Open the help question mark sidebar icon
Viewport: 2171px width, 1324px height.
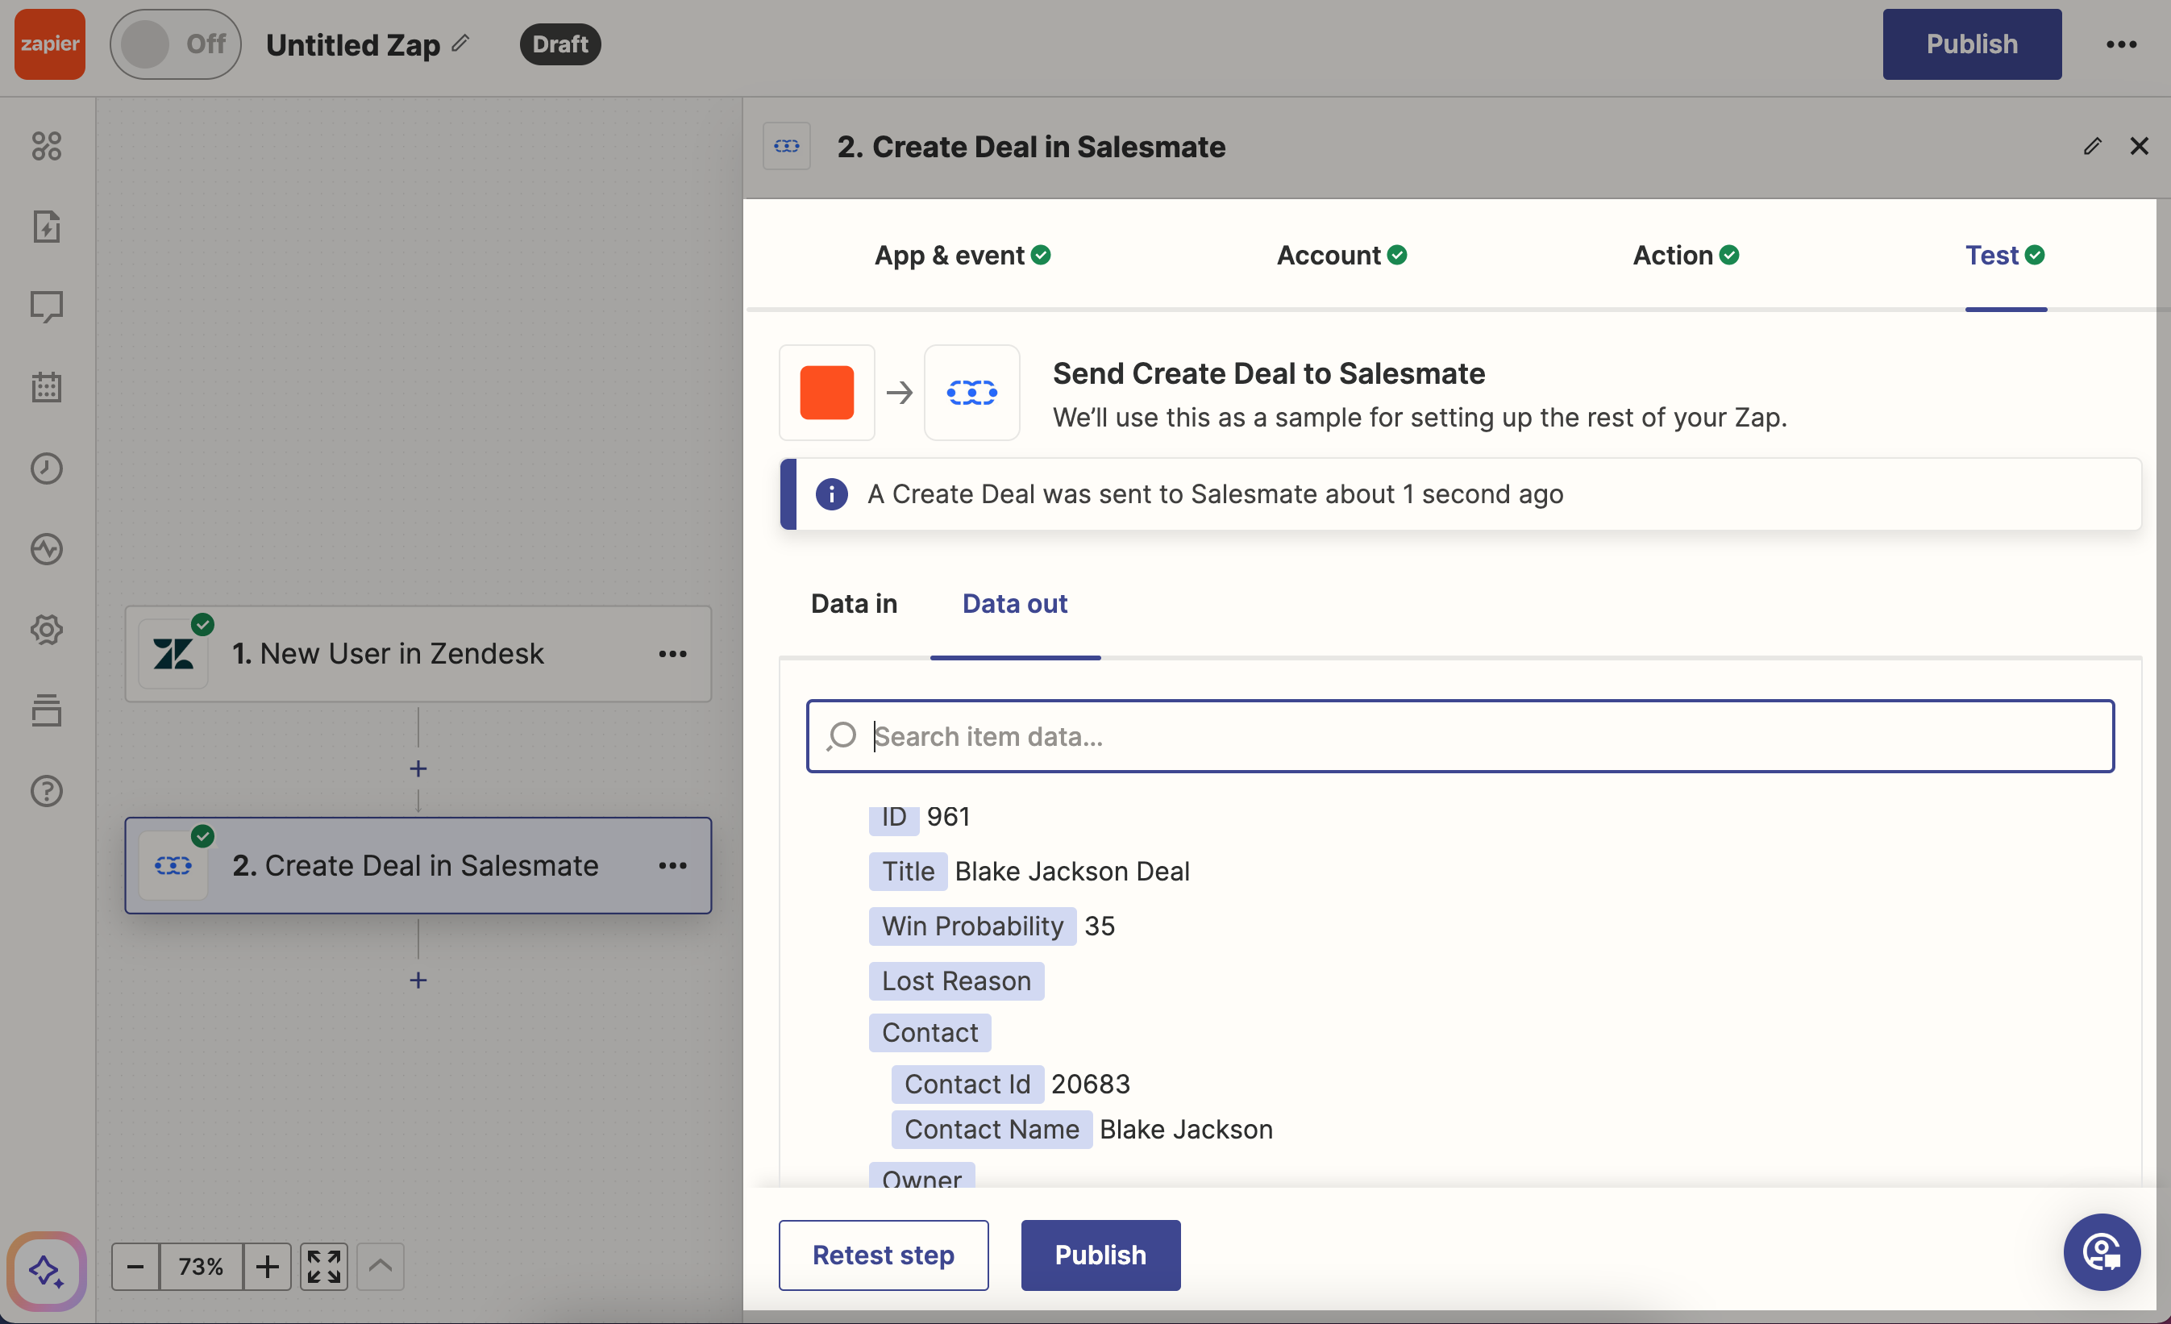[47, 791]
